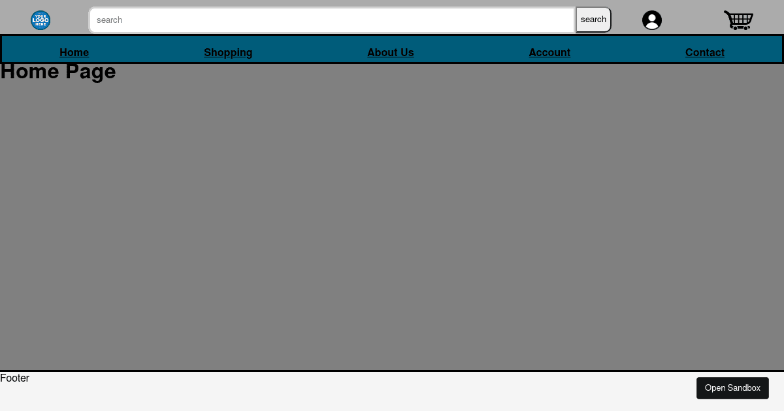The width and height of the screenshot is (784, 411).
Task: Click the round site logo icon
Action: coord(41,20)
